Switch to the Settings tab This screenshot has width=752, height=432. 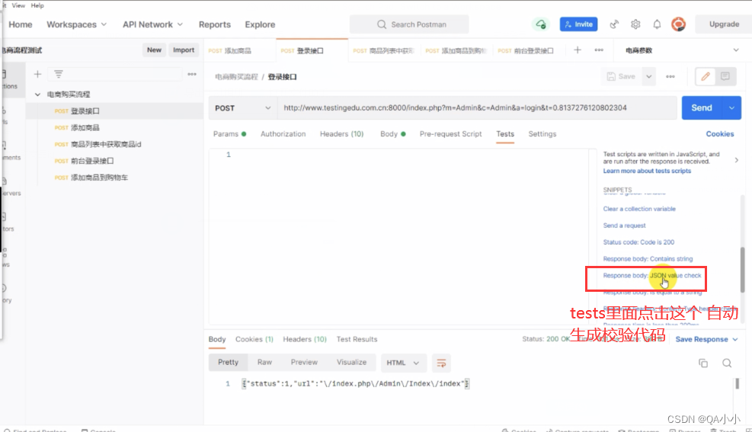[x=542, y=134]
